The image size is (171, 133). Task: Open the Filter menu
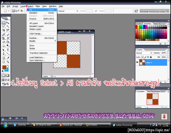pyautogui.click(x=38, y=6)
